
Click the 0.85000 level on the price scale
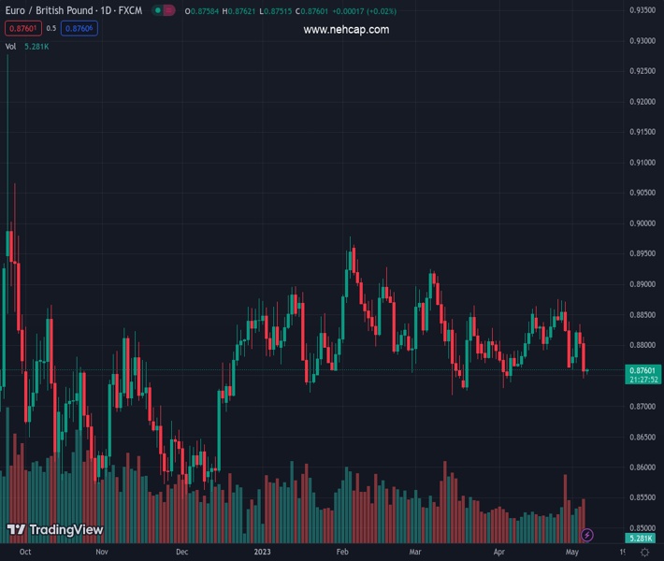click(x=642, y=528)
